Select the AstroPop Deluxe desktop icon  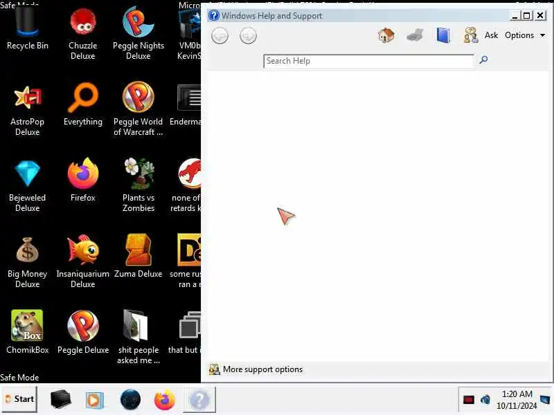(x=27, y=110)
